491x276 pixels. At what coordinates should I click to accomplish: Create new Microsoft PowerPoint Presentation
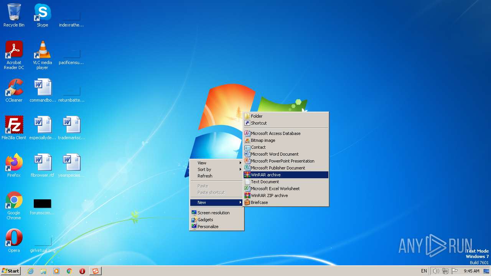click(x=286, y=161)
